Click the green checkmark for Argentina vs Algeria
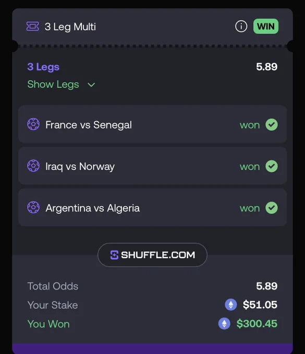This screenshot has height=354, width=305. pyautogui.click(x=272, y=208)
